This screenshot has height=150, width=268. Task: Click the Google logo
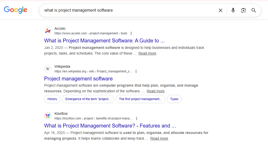[15, 10]
